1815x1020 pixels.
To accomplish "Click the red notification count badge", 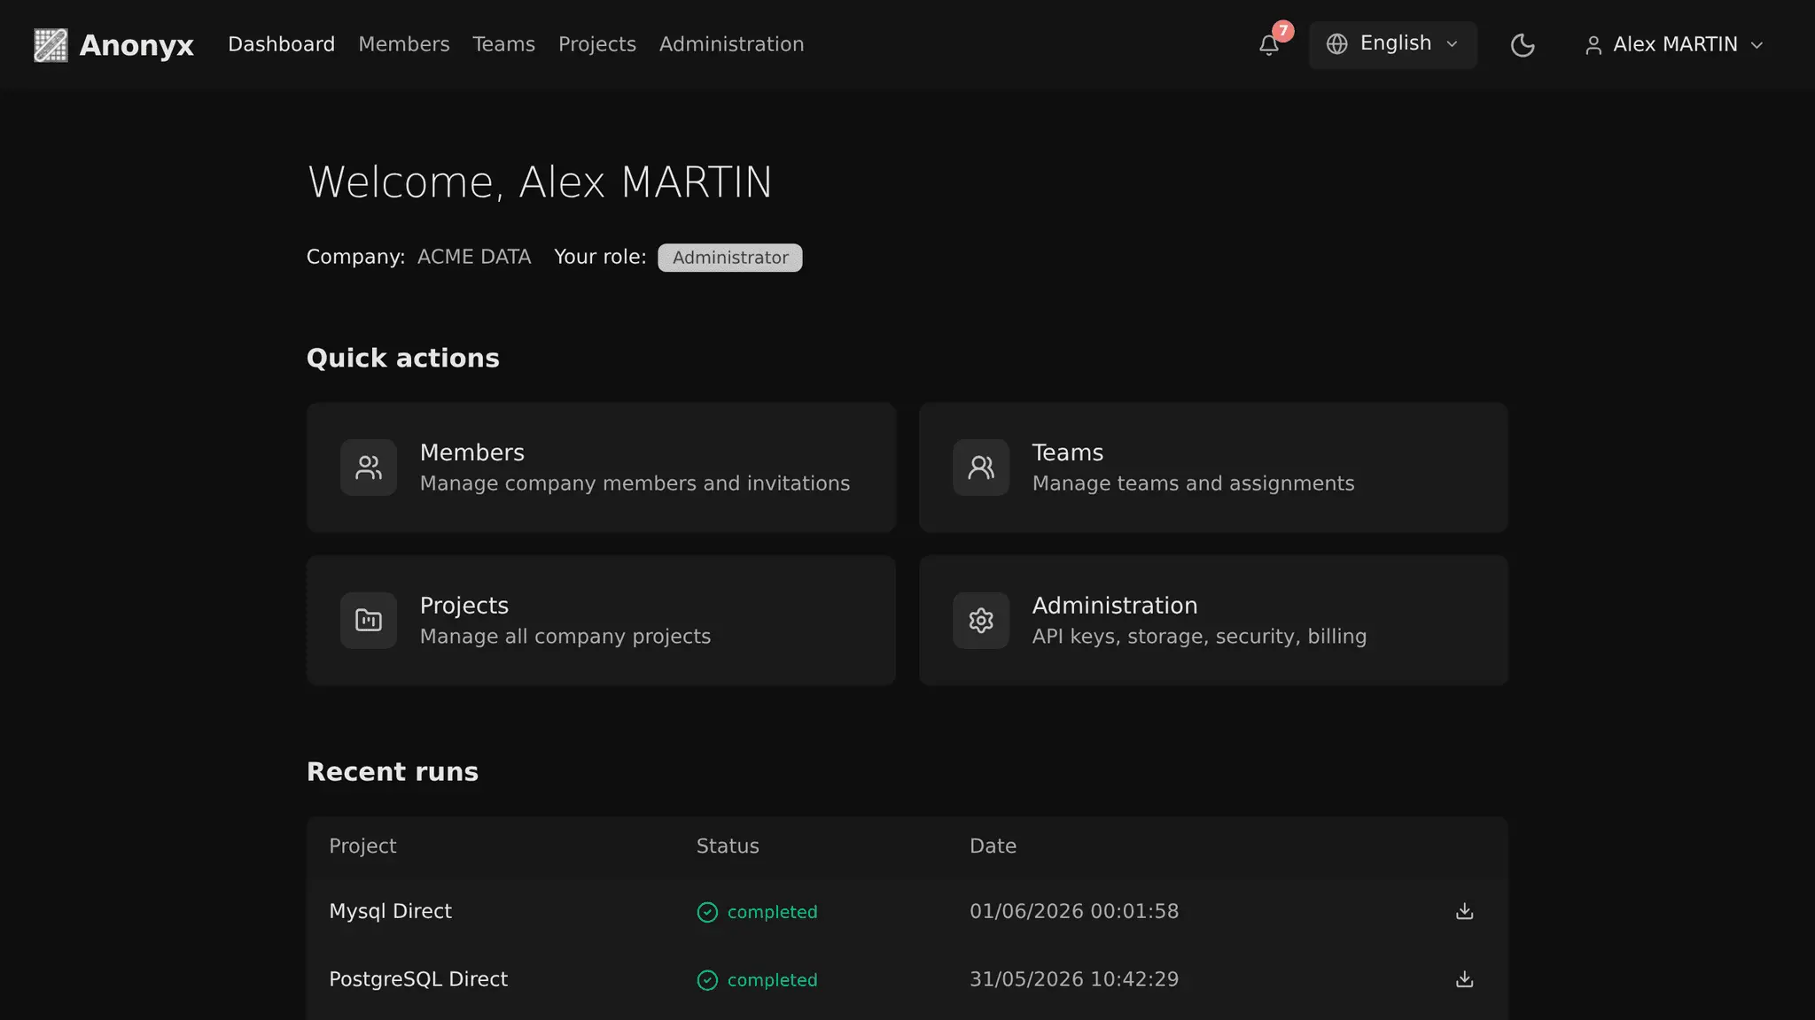I will tap(1283, 31).
